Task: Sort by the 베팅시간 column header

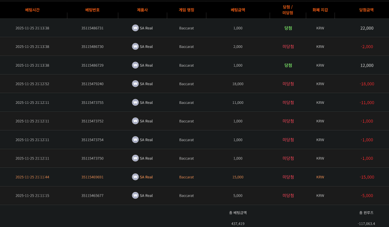Action: coord(32,9)
